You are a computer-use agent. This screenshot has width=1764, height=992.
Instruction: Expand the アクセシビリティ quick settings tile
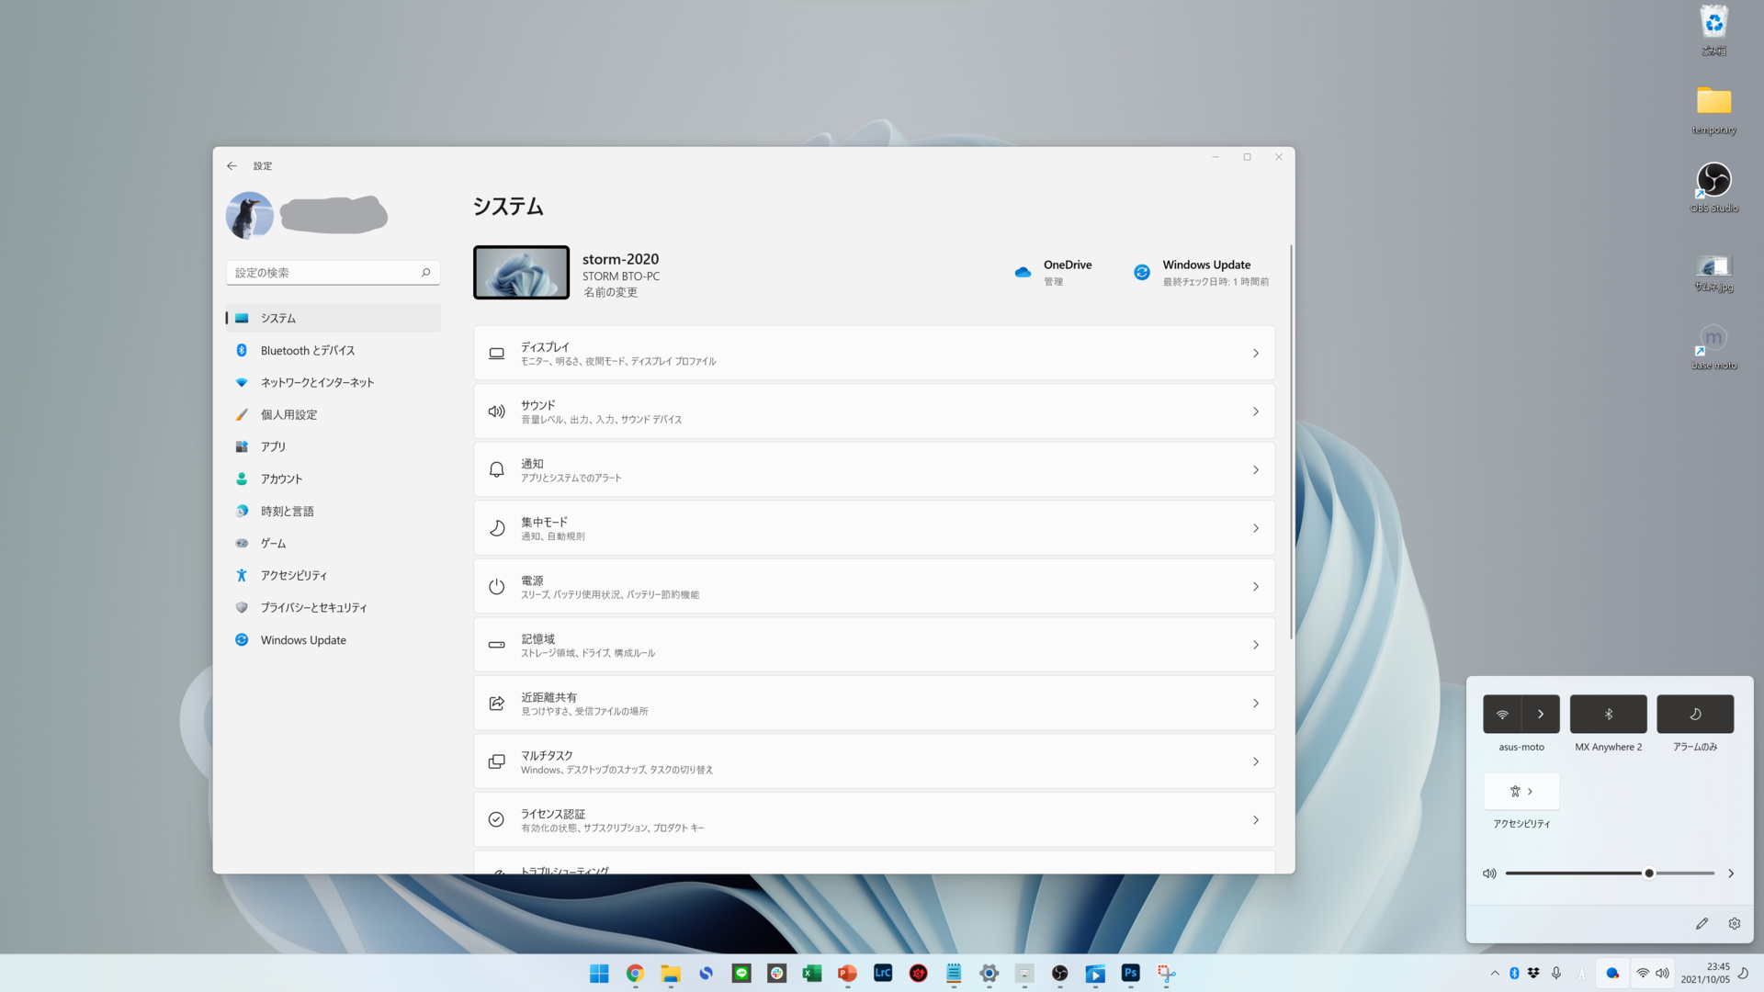1521,791
